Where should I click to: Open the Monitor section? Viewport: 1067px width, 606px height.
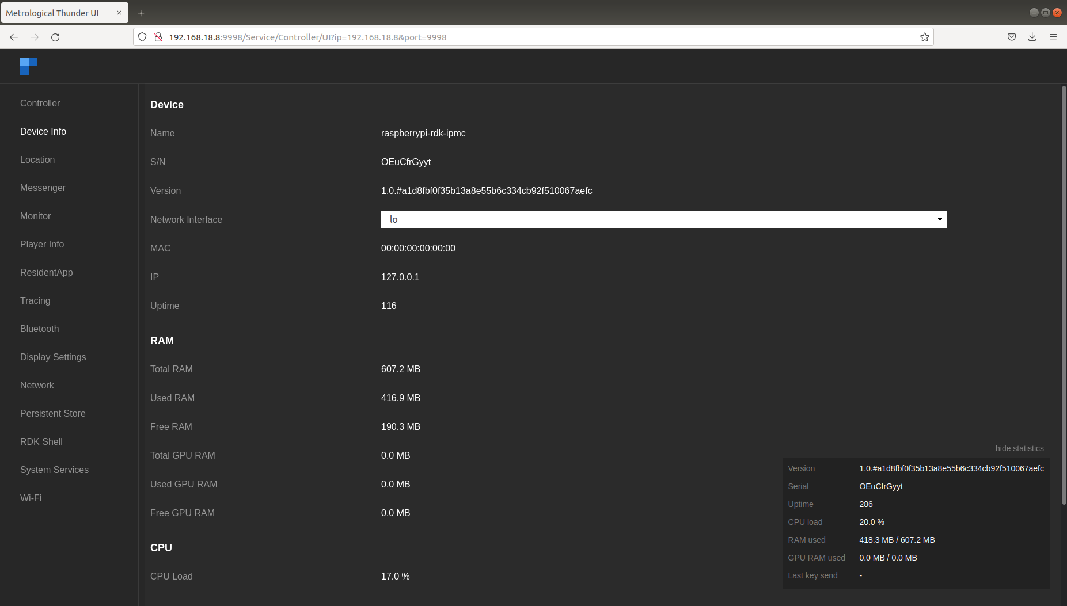(35, 216)
